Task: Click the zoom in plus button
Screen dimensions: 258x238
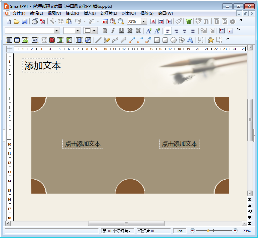Action: point(235,231)
